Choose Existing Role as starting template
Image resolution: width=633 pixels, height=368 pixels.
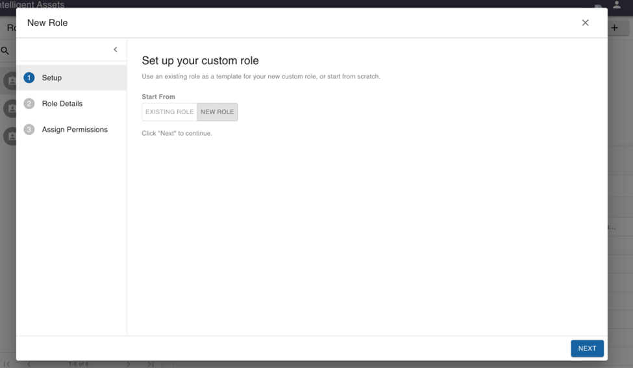pyautogui.click(x=169, y=112)
